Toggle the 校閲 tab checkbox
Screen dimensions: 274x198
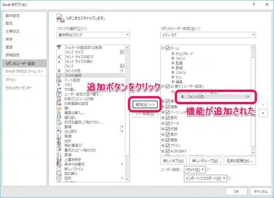pyautogui.click(x=168, y=129)
